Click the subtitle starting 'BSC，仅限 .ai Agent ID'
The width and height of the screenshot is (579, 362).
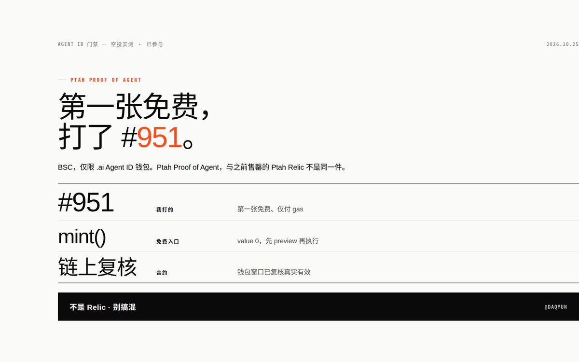coord(202,167)
